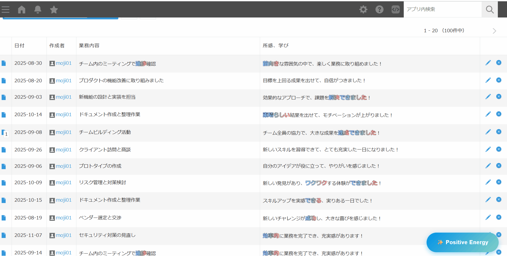
Task: Click the 所感、学び column header
Action: pyautogui.click(x=275, y=46)
